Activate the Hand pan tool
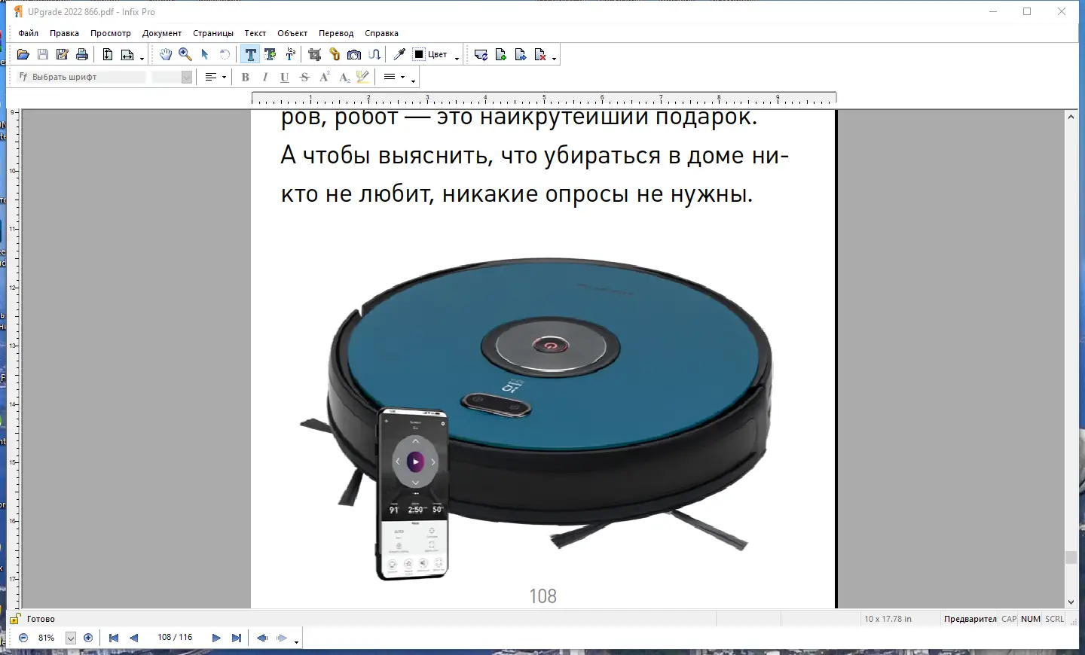 pos(166,53)
